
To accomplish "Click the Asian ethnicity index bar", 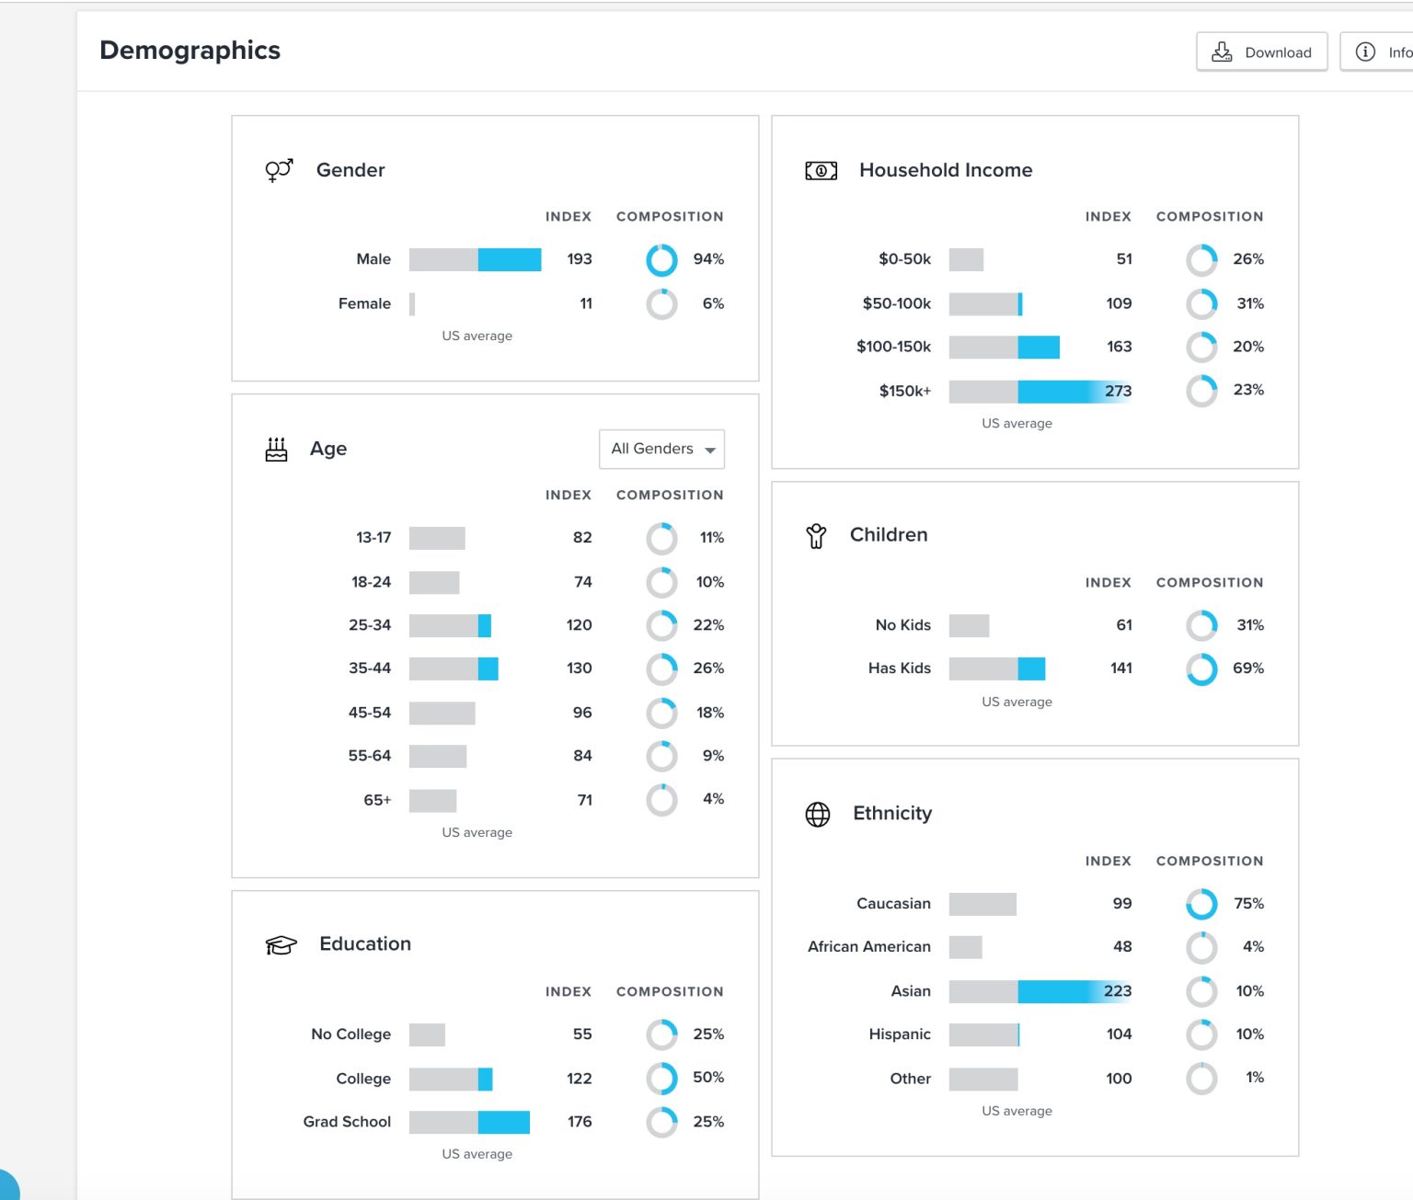I will (x=1040, y=991).
